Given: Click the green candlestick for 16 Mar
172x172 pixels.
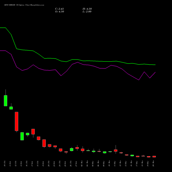Looking at the screenshot, I should (x=132, y=155).
